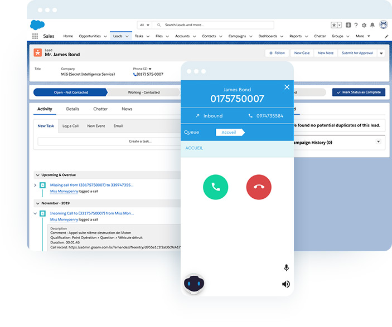Select the Open - Not Contacted stage
Screen dimensions: 392x327
click(x=71, y=92)
